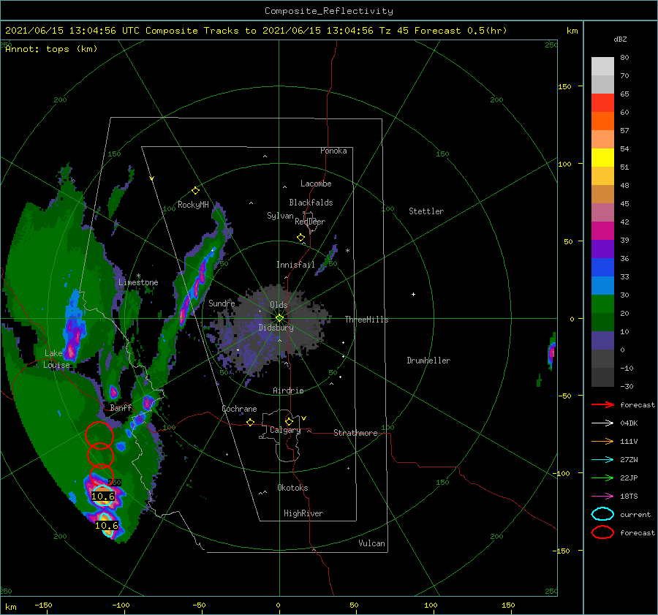Click the Didsbury town label
This screenshot has height=615, width=658.
tap(276, 328)
